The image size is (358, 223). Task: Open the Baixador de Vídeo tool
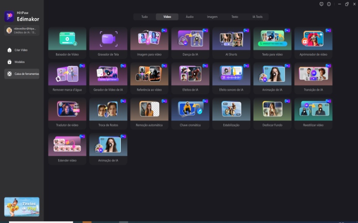click(67, 42)
